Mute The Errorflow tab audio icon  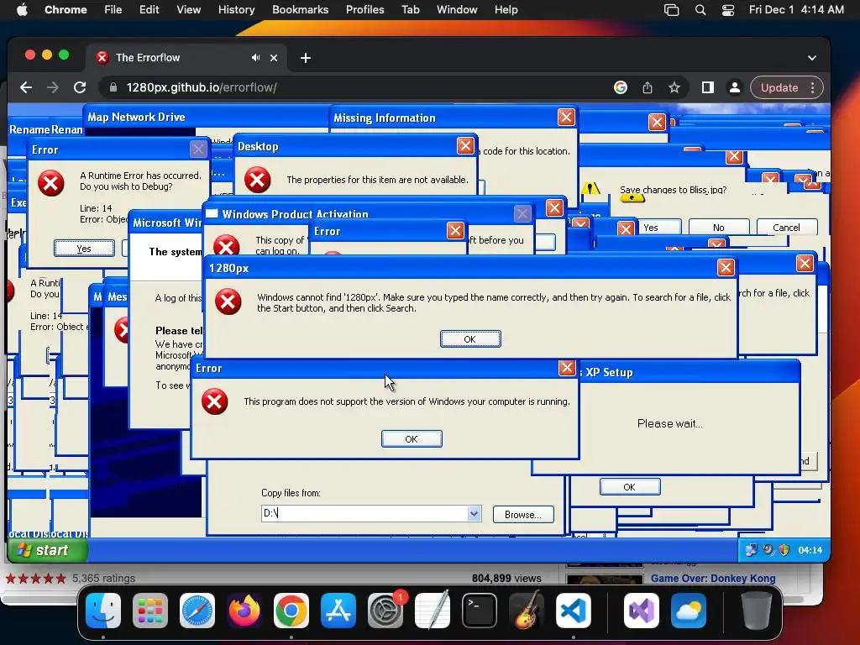coord(255,58)
